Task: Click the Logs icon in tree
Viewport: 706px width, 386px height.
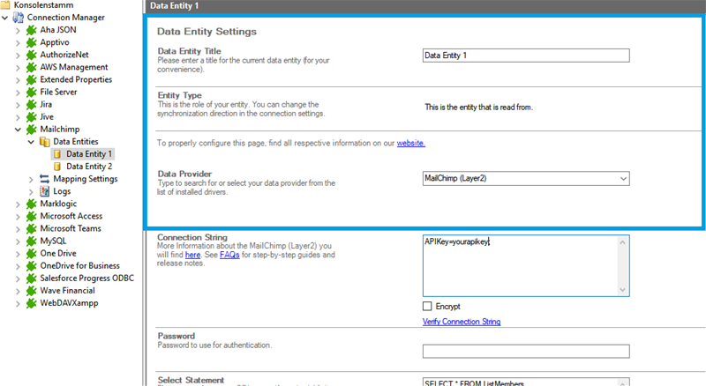Action: [45, 191]
